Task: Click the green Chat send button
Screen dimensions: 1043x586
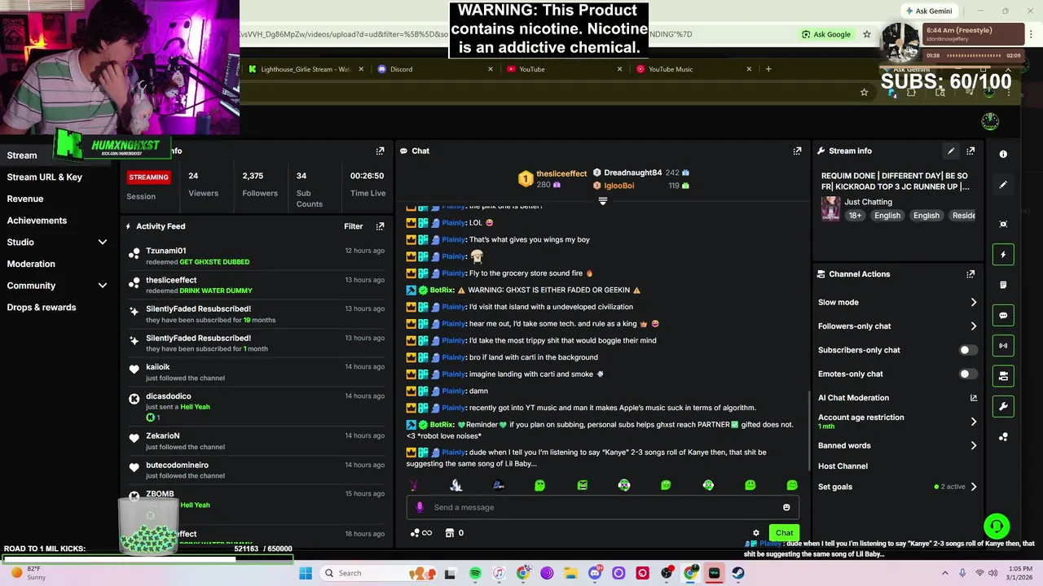Action: [784, 533]
